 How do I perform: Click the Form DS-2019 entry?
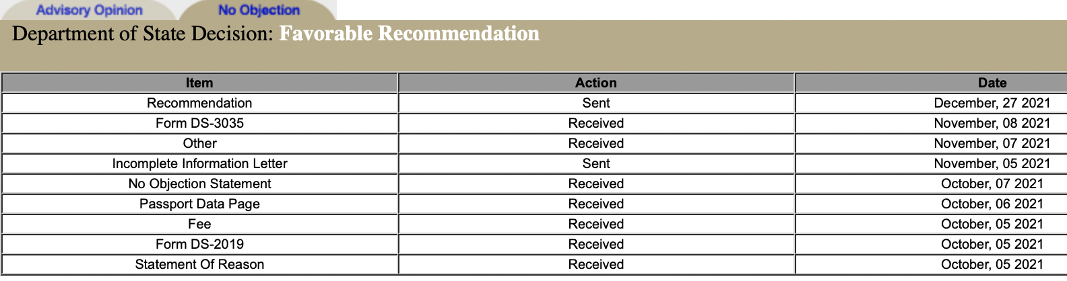pyautogui.click(x=199, y=244)
